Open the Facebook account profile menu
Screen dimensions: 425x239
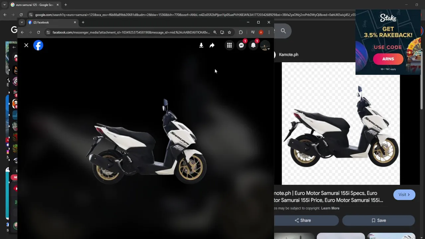(265, 46)
